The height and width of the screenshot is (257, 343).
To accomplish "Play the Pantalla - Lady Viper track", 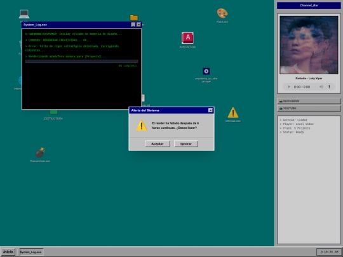I will tap(289, 87).
